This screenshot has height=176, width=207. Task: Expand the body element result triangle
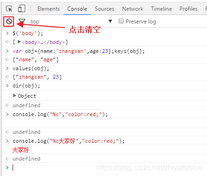coord(19,42)
